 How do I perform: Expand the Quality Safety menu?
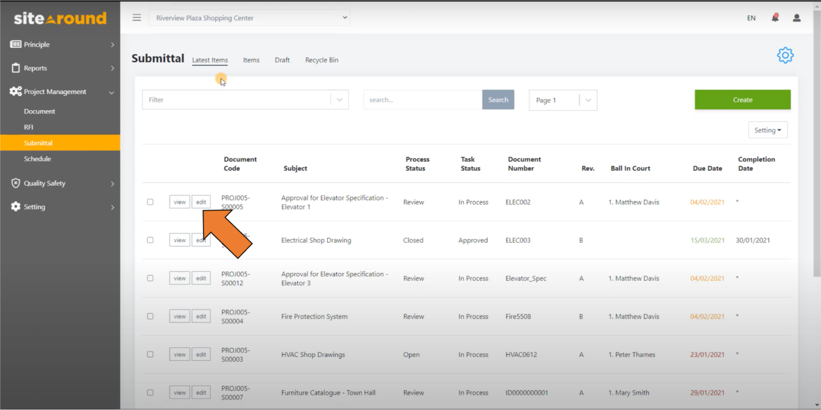pyautogui.click(x=113, y=184)
